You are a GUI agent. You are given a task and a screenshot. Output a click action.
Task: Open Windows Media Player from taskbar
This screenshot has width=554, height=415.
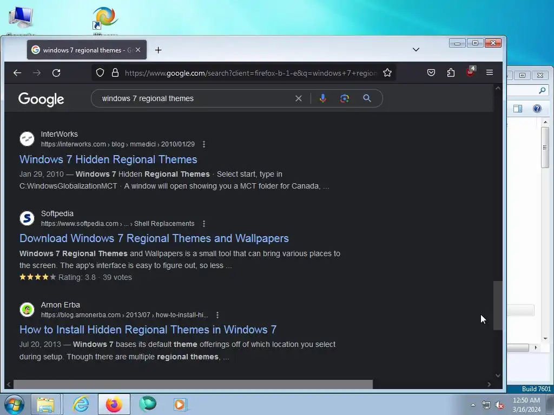(180, 404)
